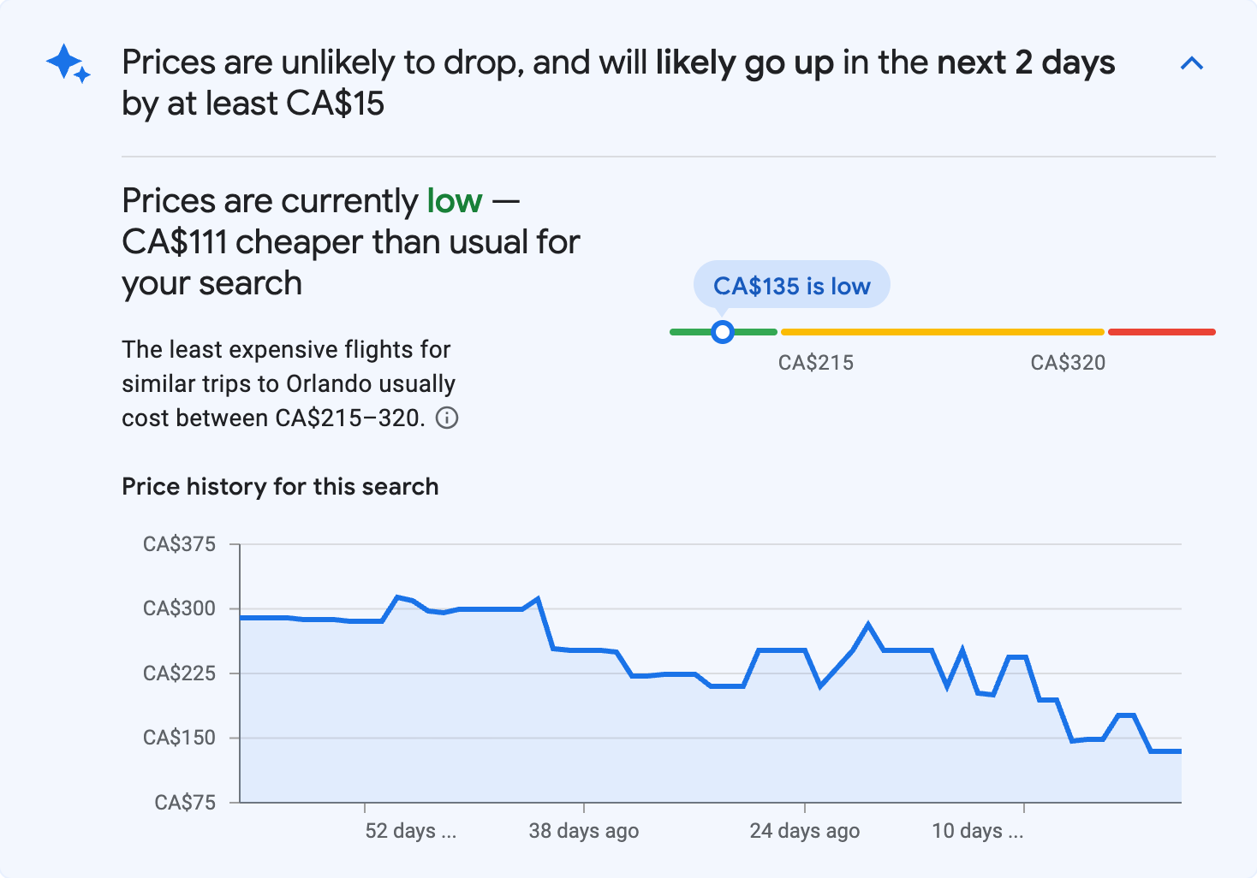The width and height of the screenshot is (1257, 878).
Task: Select the current price marker on the slider
Action: pyautogui.click(x=723, y=331)
